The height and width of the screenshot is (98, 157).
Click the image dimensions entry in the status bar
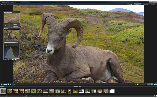[x=21, y=96]
